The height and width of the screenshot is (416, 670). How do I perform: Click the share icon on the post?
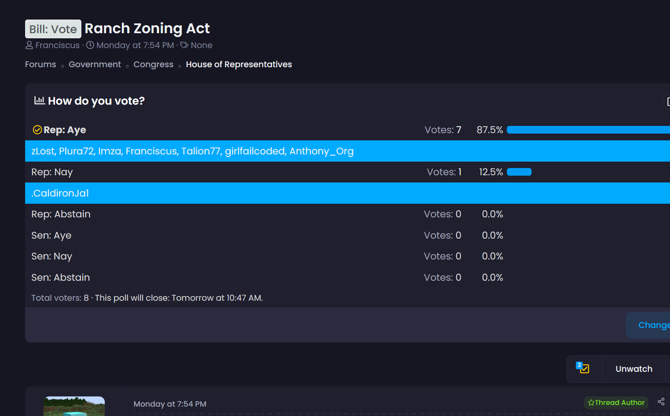tap(661, 402)
